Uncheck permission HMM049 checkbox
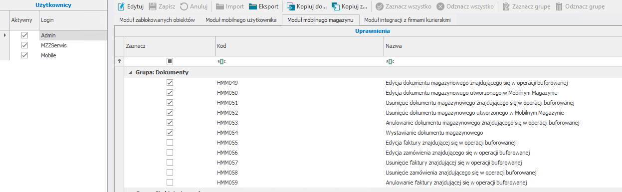Screen dimensions: 622x192 point(170,83)
